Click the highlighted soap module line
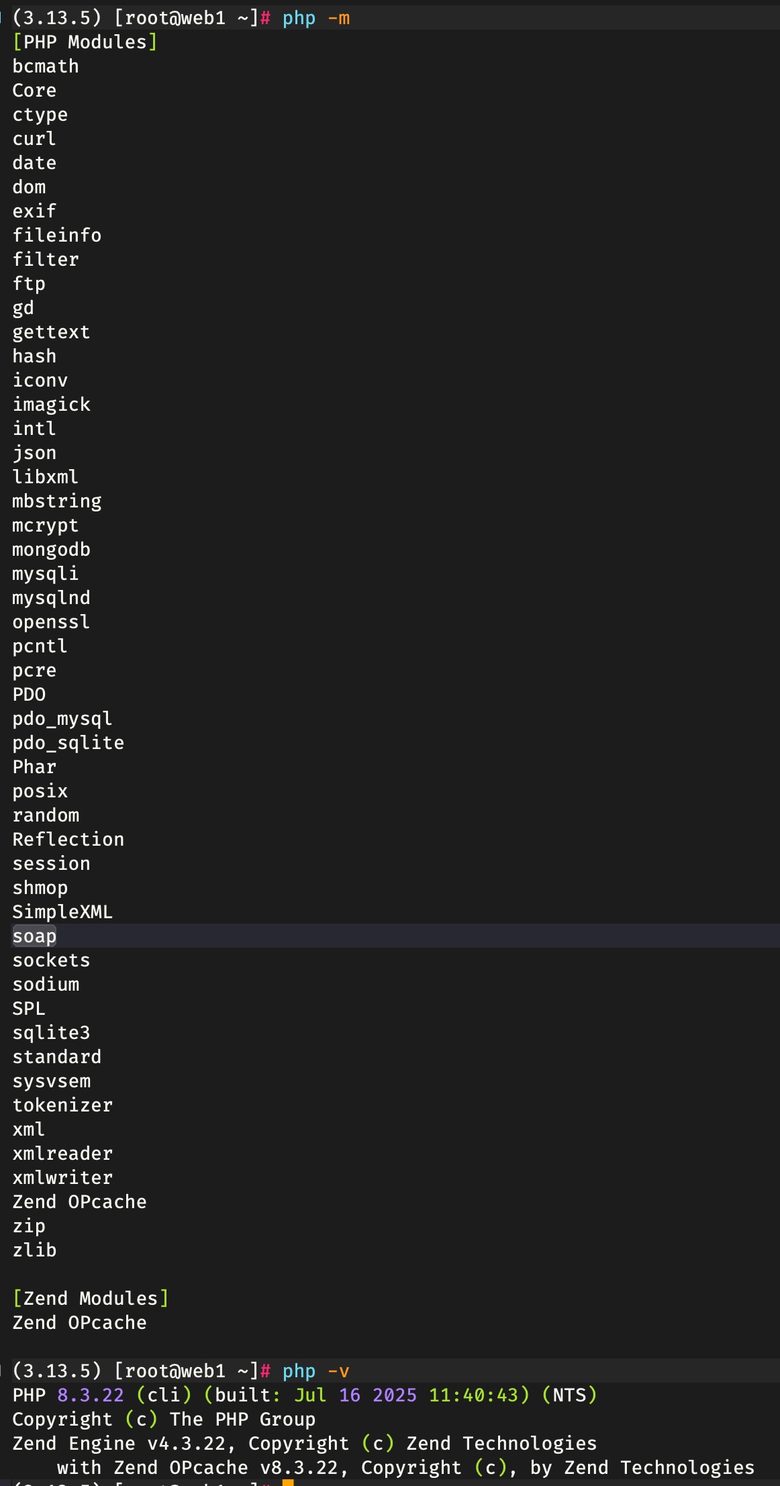The image size is (780, 1486). coord(34,936)
